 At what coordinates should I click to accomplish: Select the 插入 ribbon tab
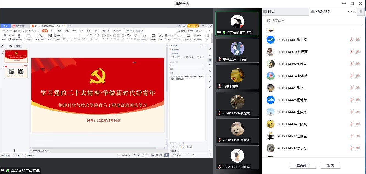52,31
